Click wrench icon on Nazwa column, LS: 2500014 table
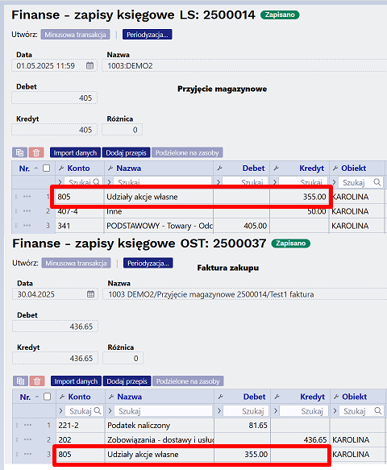The height and width of the screenshot is (470, 387). point(110,168)
